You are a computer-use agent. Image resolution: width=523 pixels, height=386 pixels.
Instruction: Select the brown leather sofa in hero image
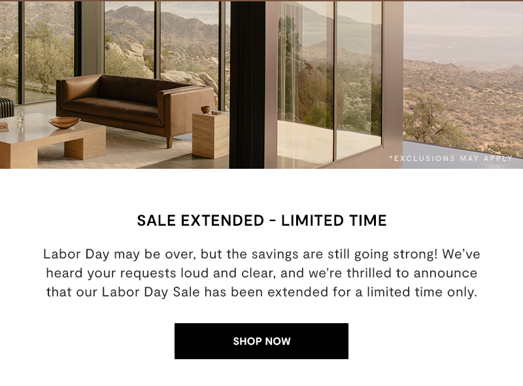(135, 106)
